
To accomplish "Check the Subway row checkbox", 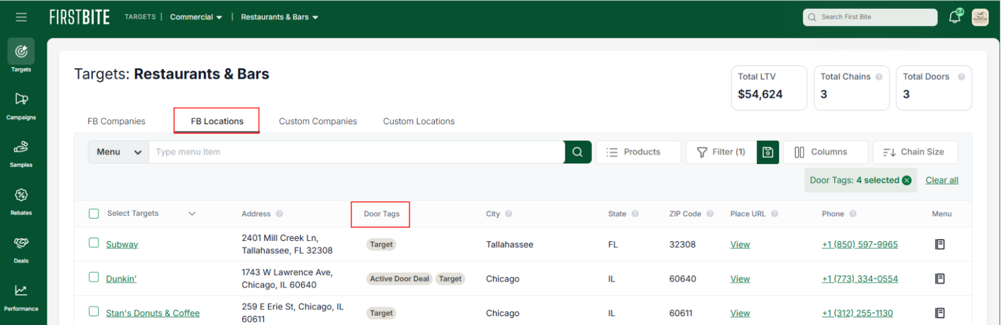I will (94, 243).
